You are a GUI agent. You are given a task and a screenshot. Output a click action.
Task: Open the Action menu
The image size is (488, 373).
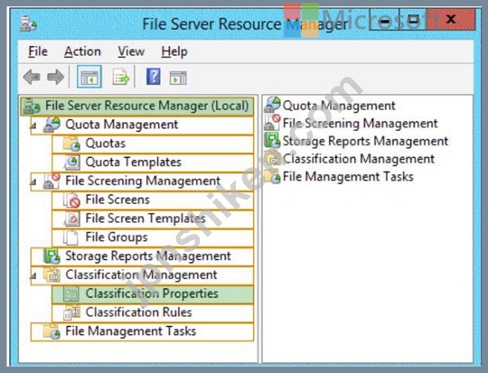pyautogui.click(x=82, y=51)
